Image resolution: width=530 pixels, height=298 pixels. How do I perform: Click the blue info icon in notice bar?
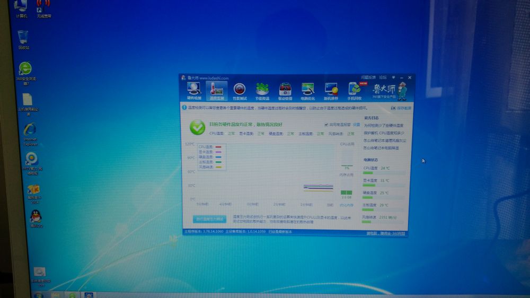point(184,108)
